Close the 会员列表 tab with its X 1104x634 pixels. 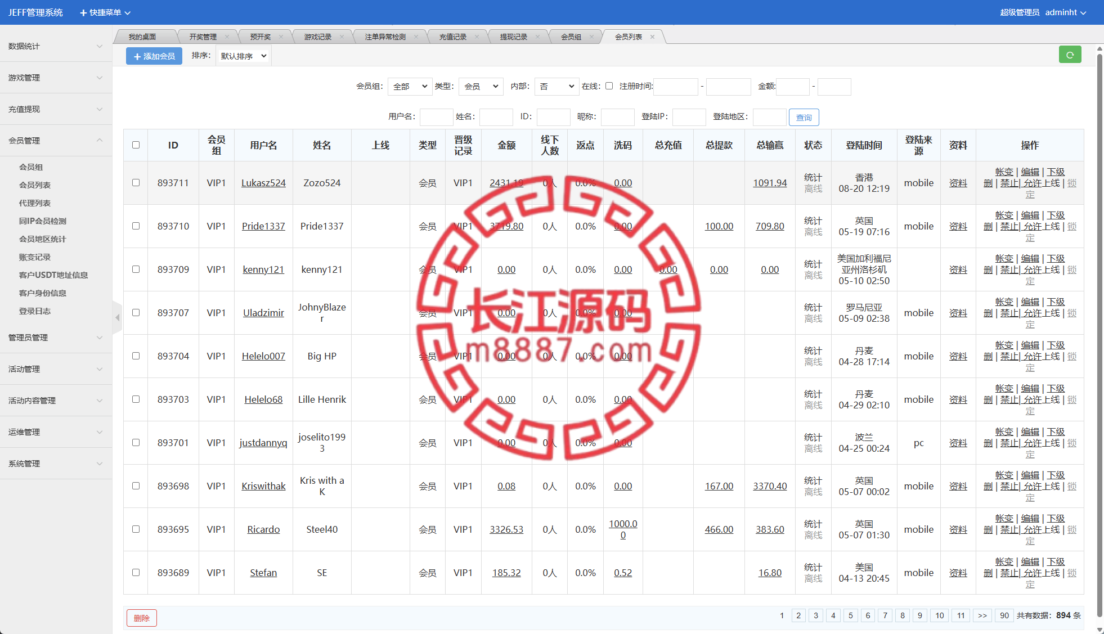pos(652,37)
